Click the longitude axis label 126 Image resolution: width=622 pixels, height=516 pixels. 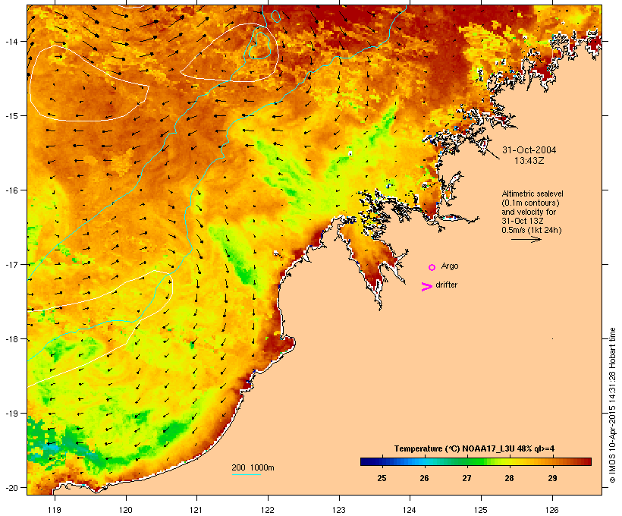click(x=552, y=510)
